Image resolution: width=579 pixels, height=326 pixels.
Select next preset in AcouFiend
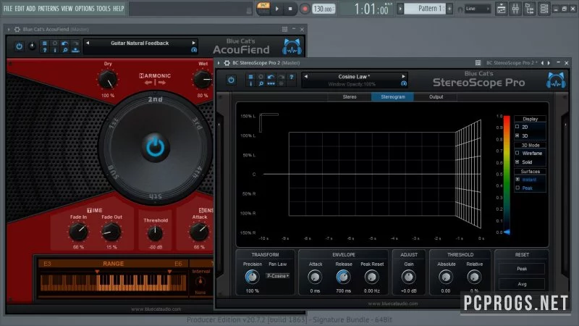(193, 43)
